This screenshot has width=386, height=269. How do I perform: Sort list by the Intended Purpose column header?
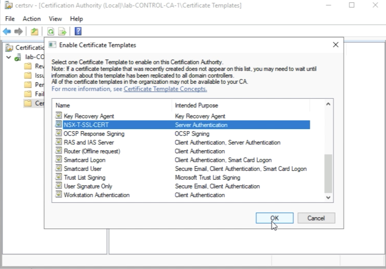click(x=196, y=105)
